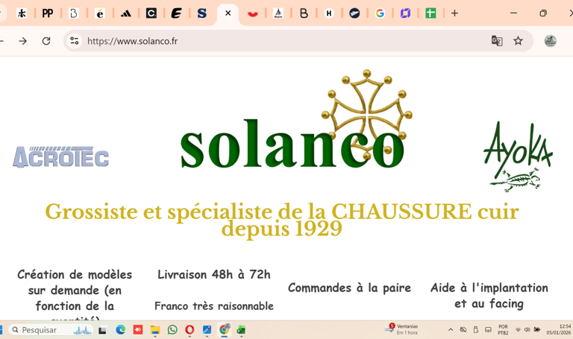Screen dimensions: 573x339
Task: View site information icon in address bar
Action: tap(75, 41)
